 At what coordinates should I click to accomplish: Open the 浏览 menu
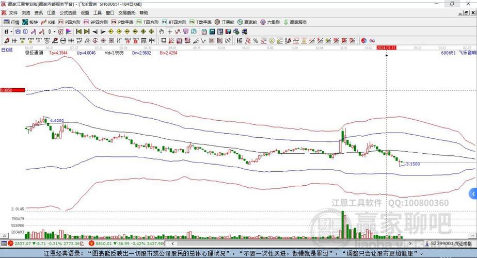(x=26, y=13)
